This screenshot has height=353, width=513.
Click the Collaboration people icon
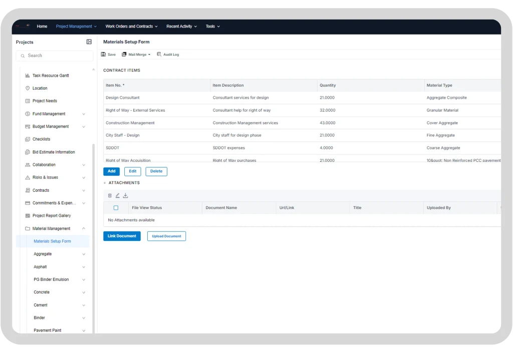point(28,165)
